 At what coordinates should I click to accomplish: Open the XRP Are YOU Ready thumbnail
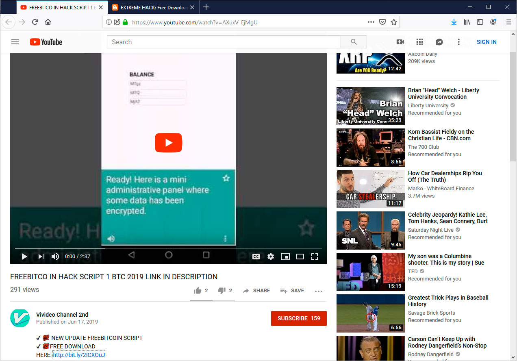[371, 63]
